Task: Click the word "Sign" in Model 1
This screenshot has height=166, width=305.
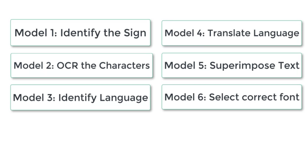Action: click(x=135, y=33)
